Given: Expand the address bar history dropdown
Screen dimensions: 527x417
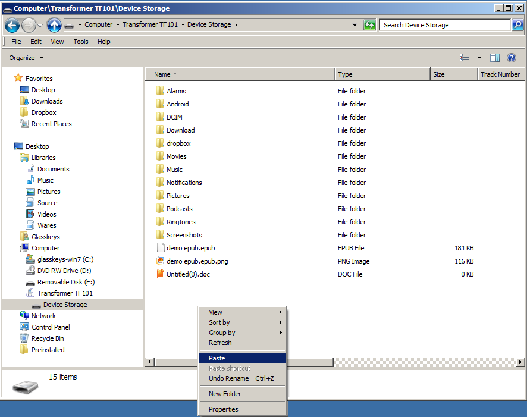Looking at the screenshot, I should tap(355, 25).
